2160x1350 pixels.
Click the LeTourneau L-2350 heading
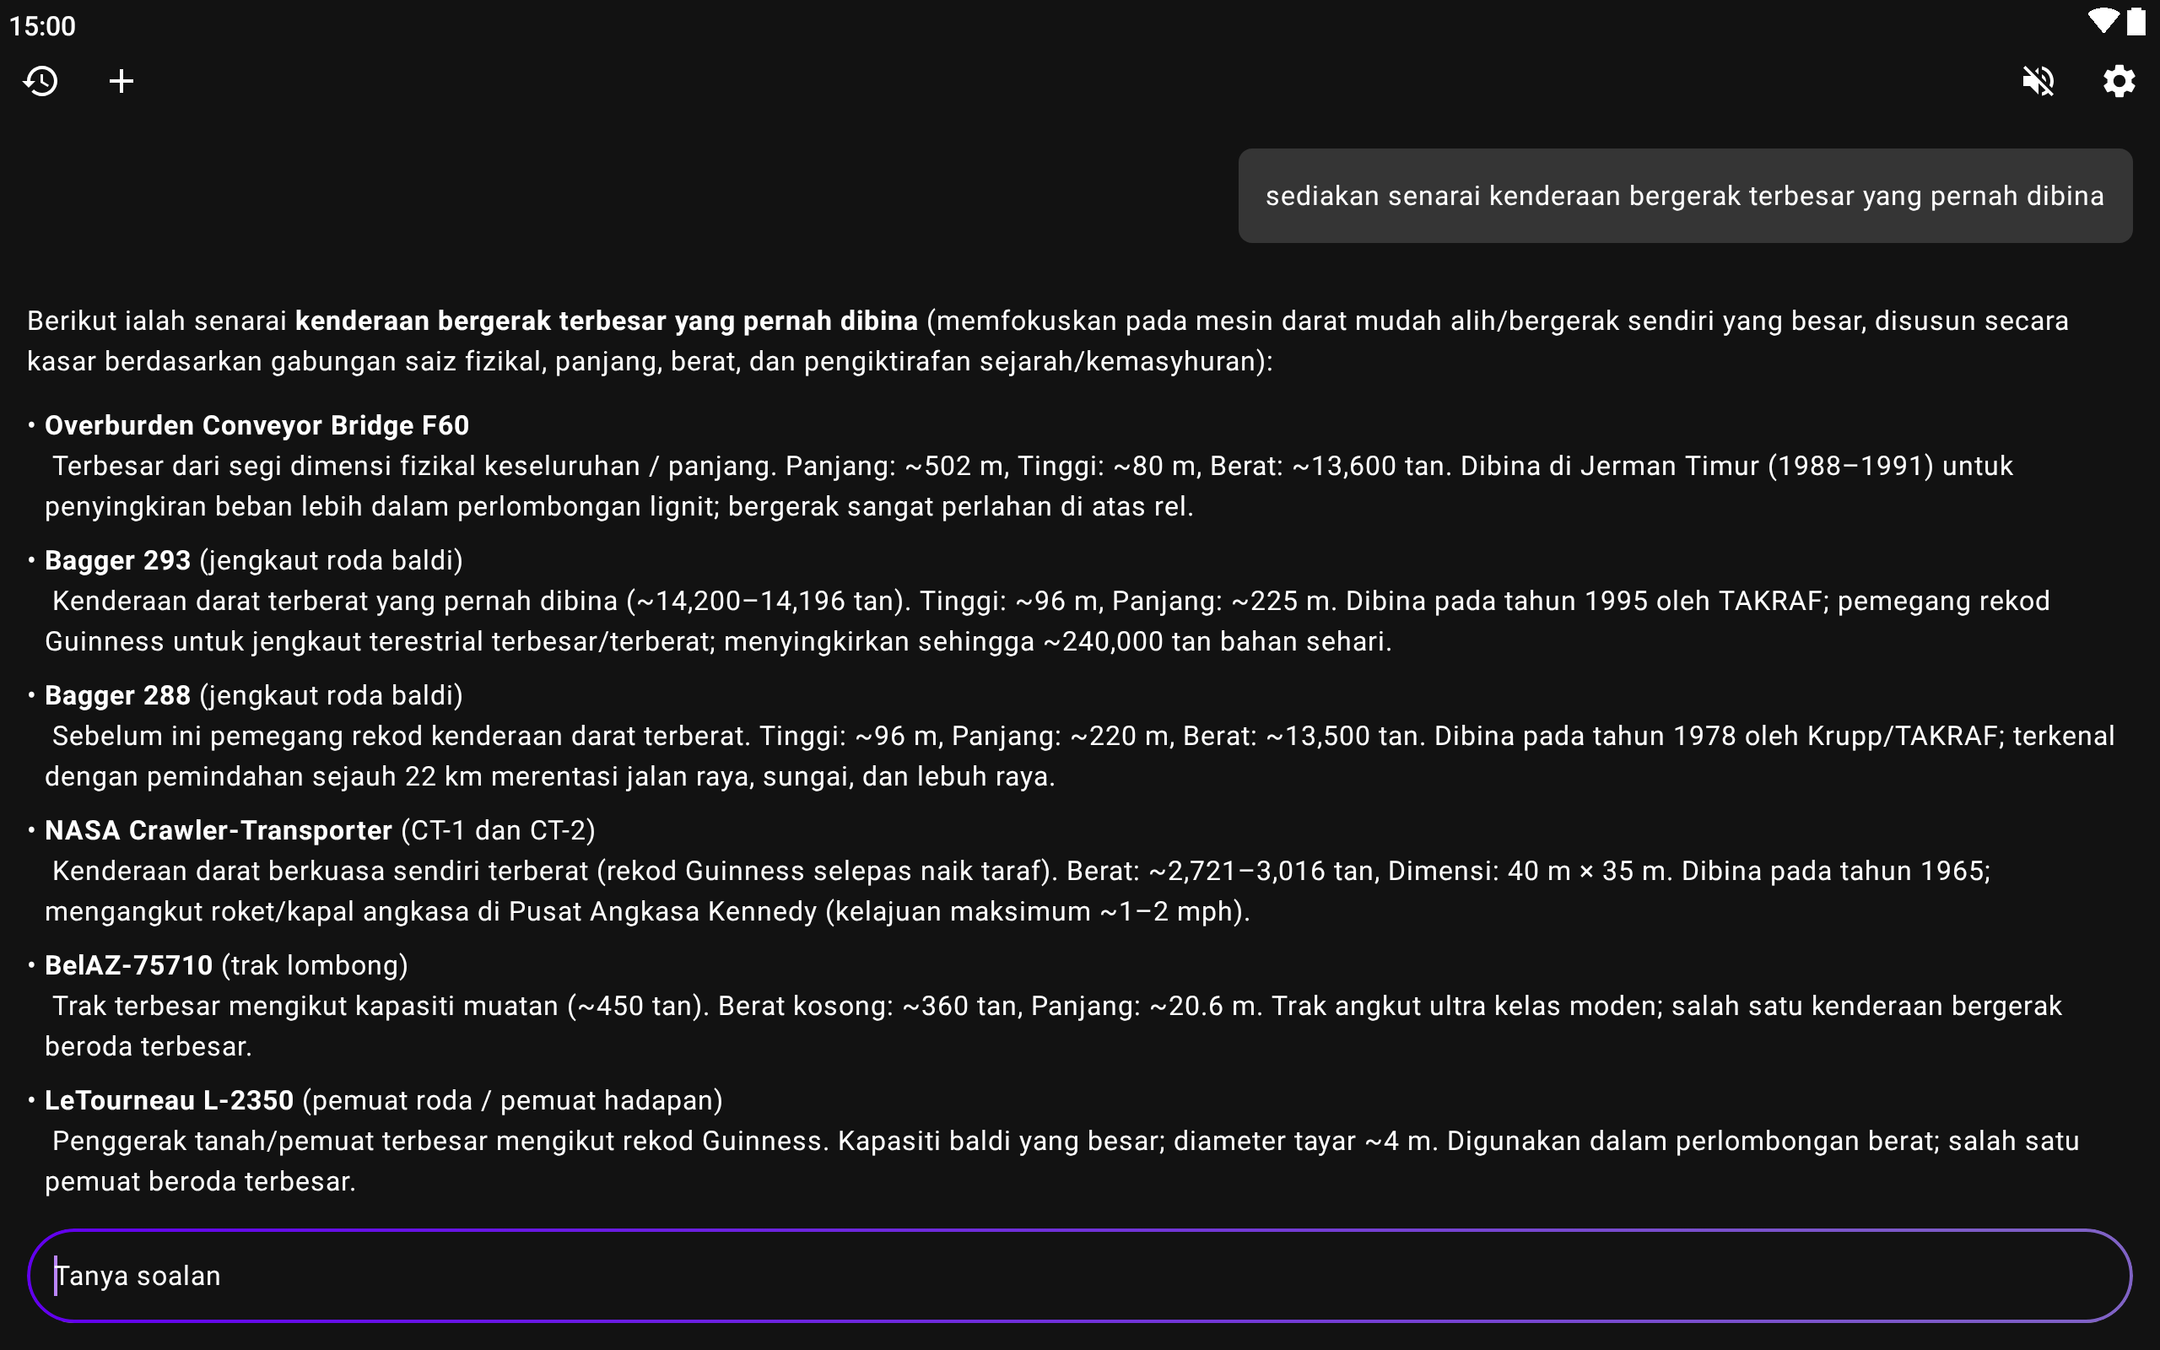click(170, 1100)
